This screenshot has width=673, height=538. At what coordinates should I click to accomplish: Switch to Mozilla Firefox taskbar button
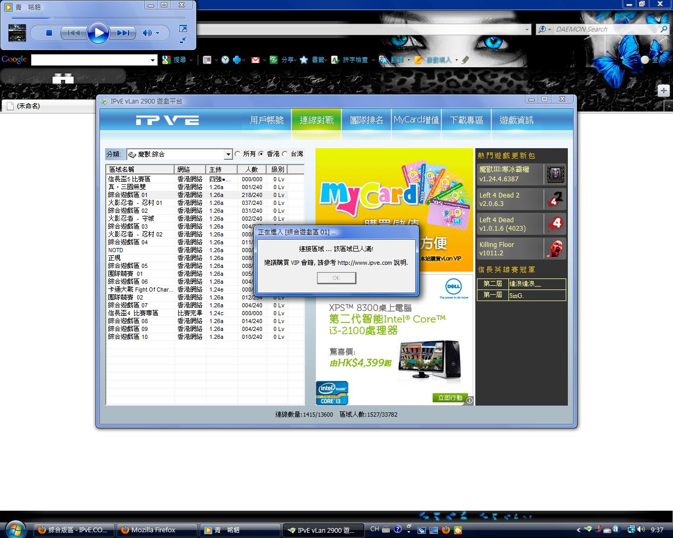pos(157,530)
